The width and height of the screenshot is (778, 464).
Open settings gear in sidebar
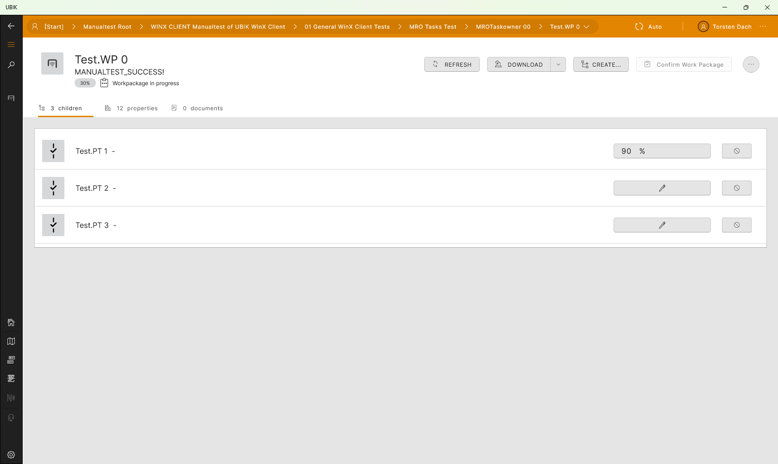(x=11, y=455)
